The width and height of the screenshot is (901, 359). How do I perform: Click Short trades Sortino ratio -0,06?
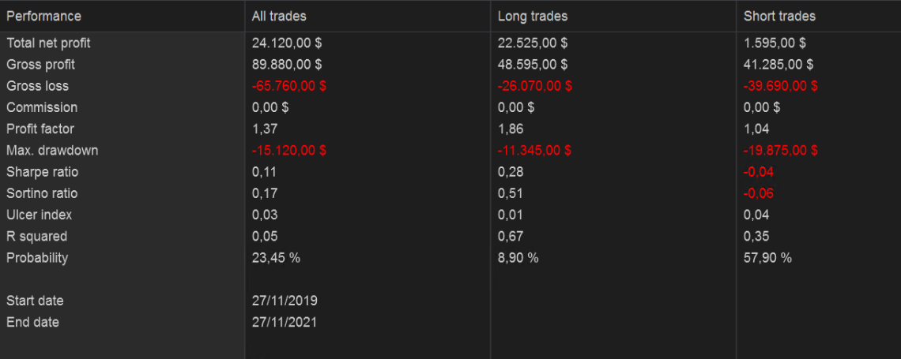(x=759, y=193)
